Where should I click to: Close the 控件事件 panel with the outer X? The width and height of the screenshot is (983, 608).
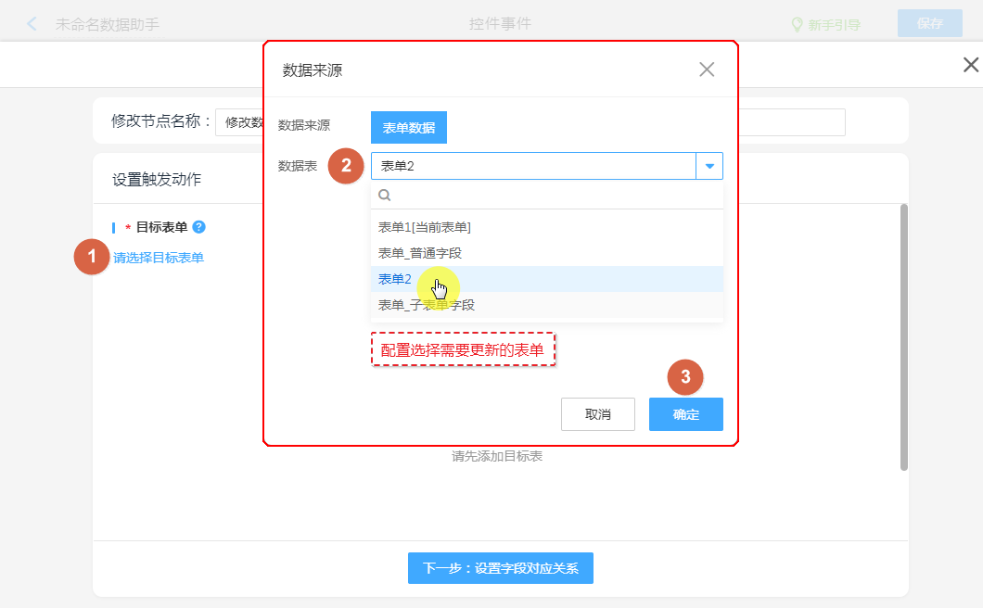tap(970, 65)
